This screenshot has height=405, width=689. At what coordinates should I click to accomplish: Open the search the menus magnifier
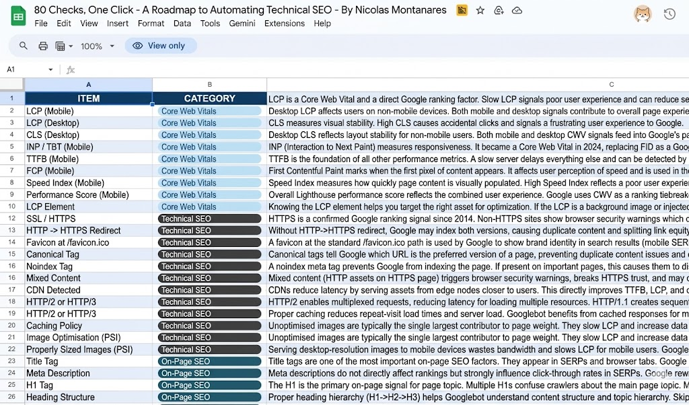coord(24,46)
